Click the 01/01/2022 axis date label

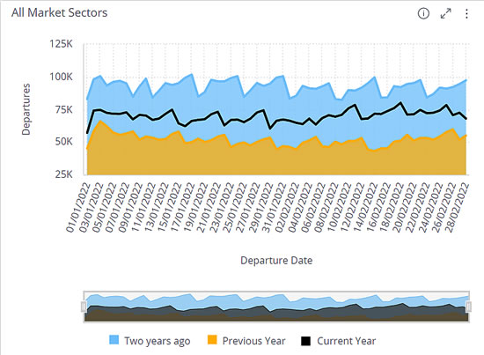click(x=77, y=207)
